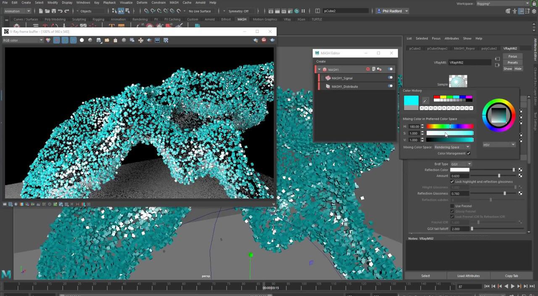
Task: Switch to the MASH shelf tab
Action: click(242, 19)
